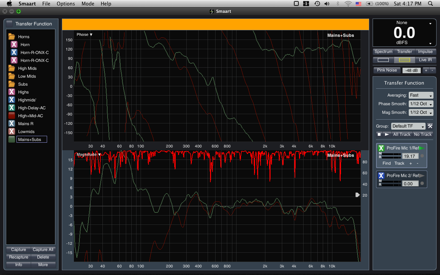Screen dimensions: 440x275
Task: Open the Low MIds folder icon
Action: tap(12, 76)
